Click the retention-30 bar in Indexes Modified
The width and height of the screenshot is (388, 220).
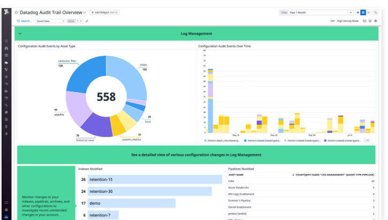coord(150,191)
